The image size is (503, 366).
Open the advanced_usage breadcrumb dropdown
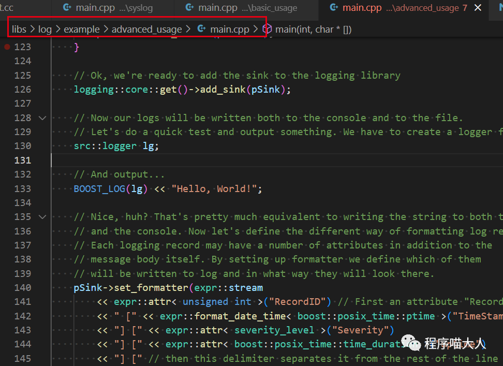pos(146,30)
